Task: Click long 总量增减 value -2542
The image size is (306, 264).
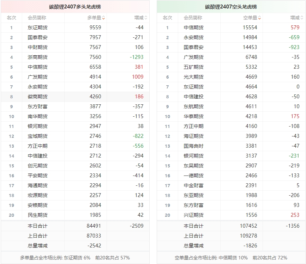Action: click(94, 246)
